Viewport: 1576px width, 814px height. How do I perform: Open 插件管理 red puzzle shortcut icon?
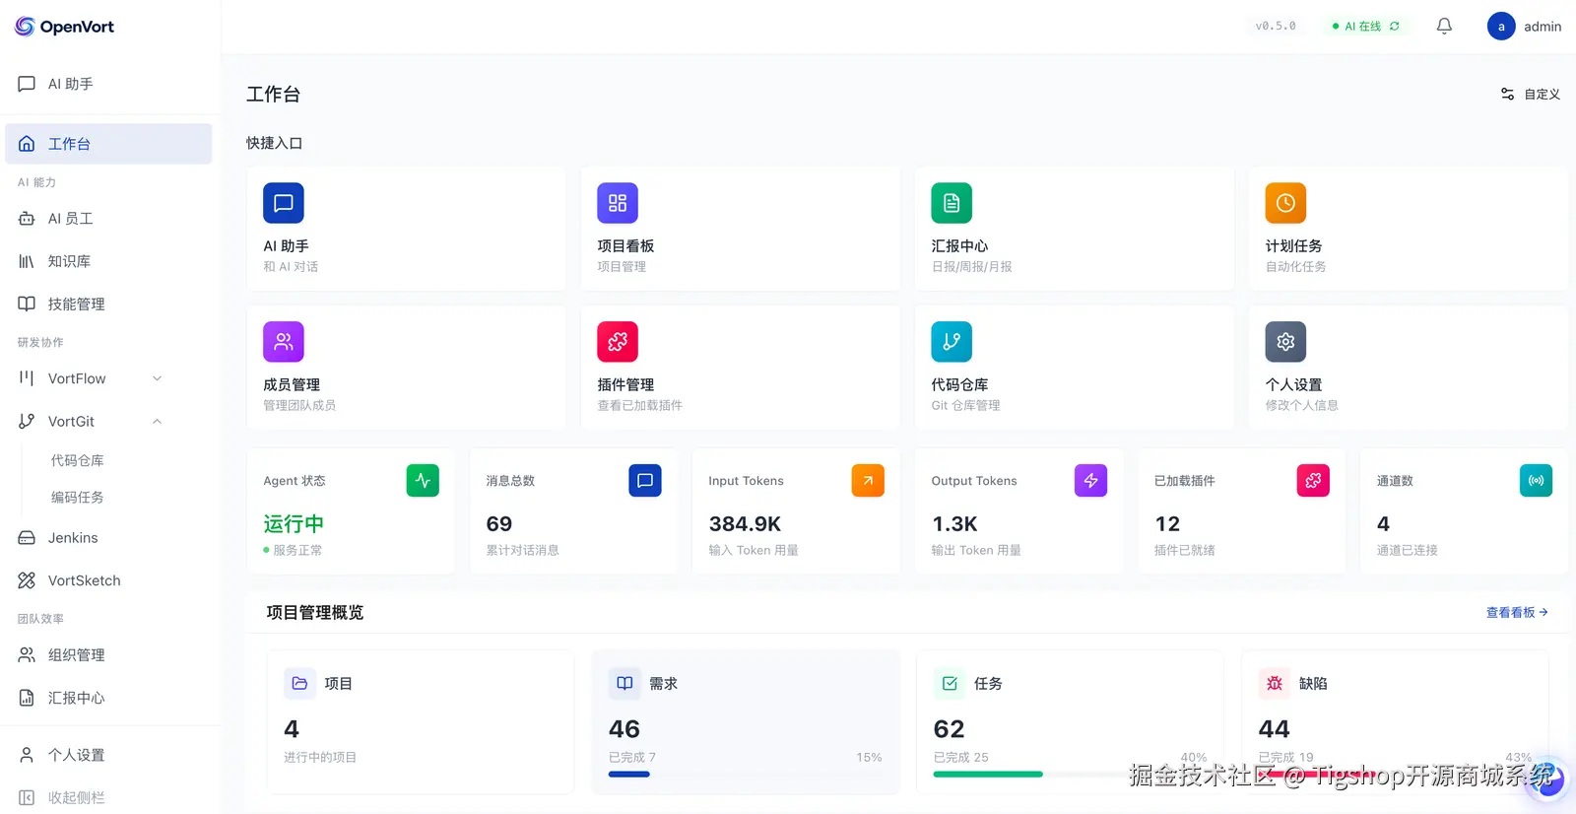618,342
